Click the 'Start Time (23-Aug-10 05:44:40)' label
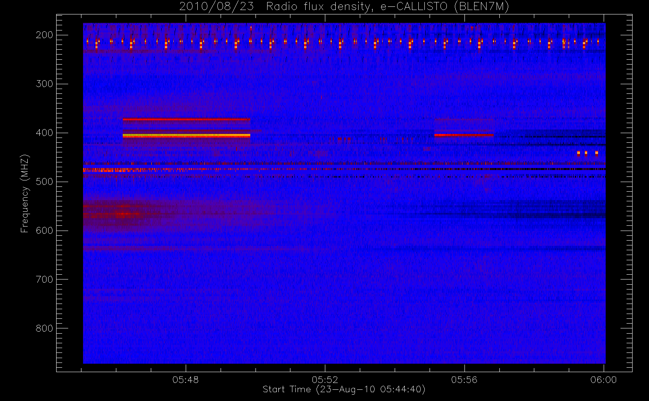The height and width of the screenshot is (401, 649). point(344,389)
